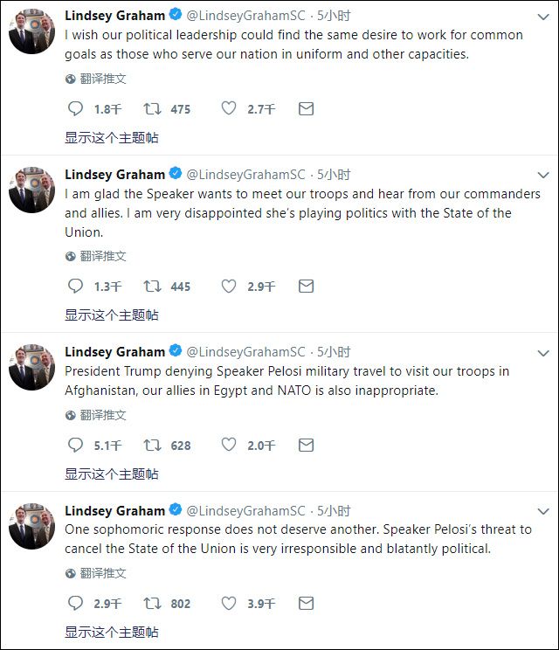Screen dimensions: 559x650
Task: Reply to the 'common goals' tweet
Action: [75, 108]
